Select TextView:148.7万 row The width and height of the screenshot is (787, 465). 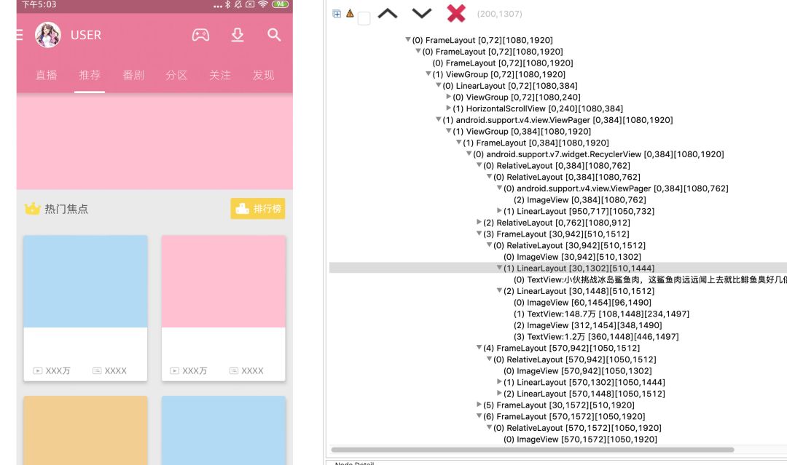tap(601, 314)
